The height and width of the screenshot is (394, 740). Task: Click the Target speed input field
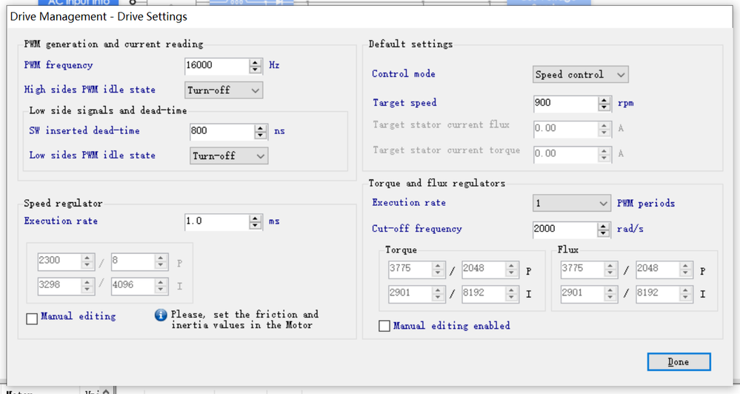point(564,104)
